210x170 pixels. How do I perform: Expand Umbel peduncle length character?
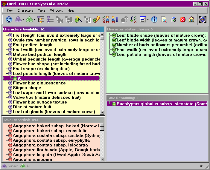[x=10, y=59]
